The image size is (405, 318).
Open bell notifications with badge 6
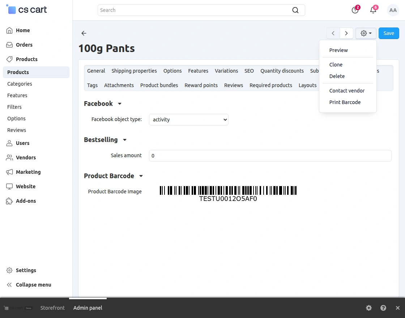pos(373,10)
